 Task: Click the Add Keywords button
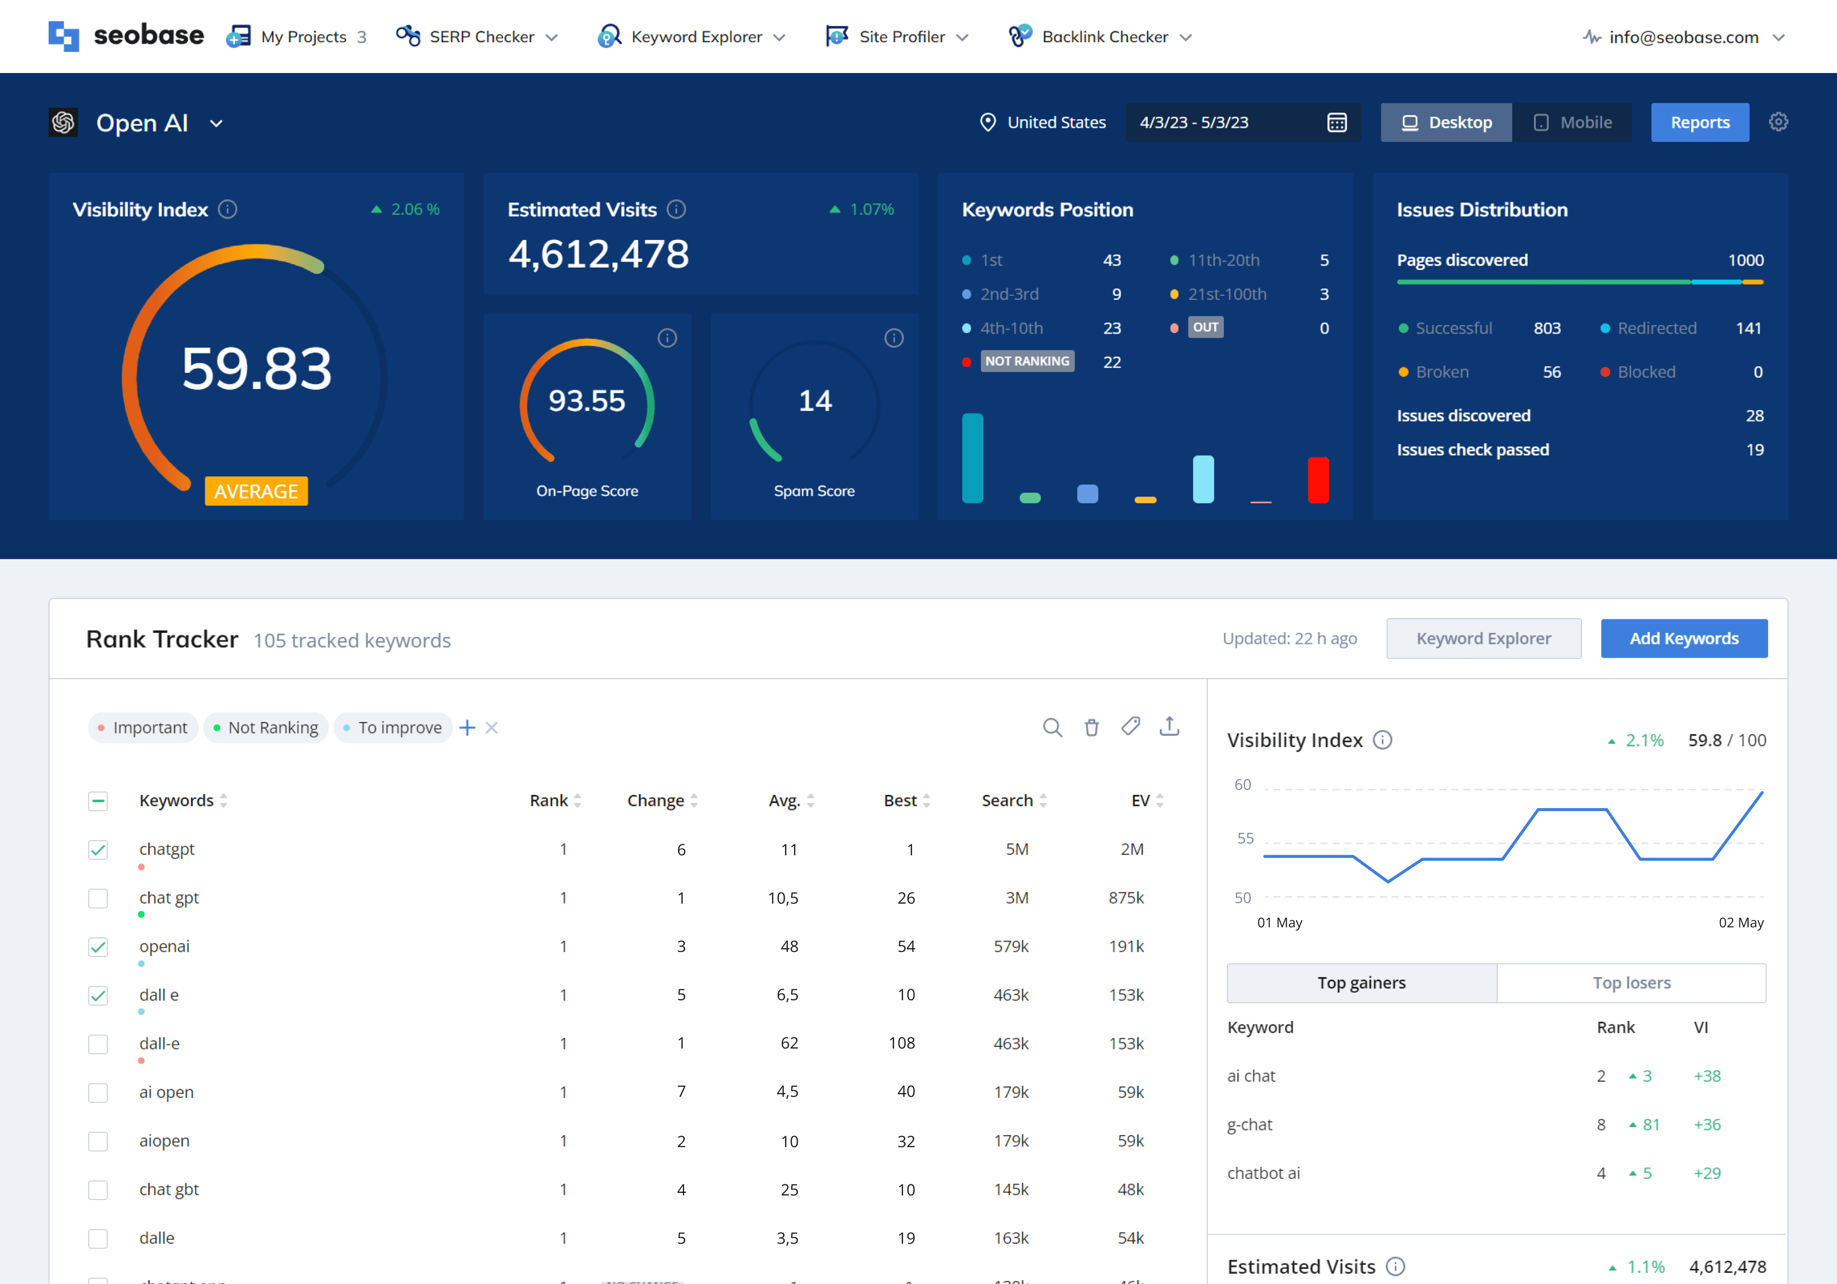click(x=1684, y=638)
